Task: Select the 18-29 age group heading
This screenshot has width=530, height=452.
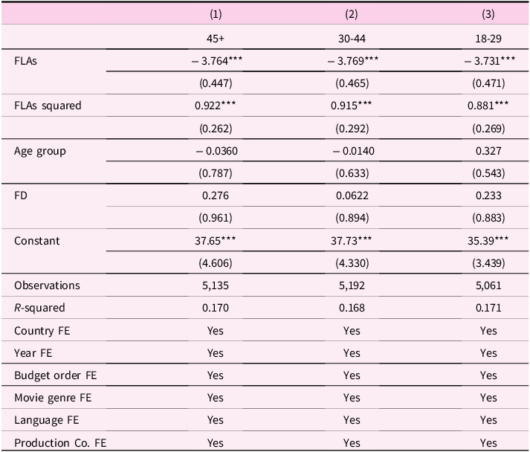Action: [488, 39]
